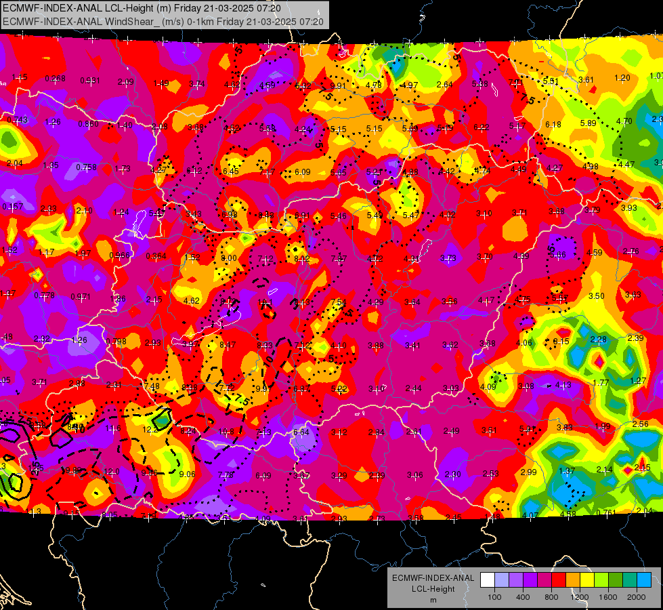663x610 pixels.
Task: Click the wind shear value '2.64'
Action: click(445, 84)
